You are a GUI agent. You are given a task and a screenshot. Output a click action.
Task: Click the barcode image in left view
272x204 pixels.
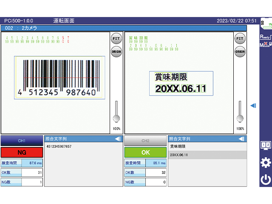tap(59, 77)
